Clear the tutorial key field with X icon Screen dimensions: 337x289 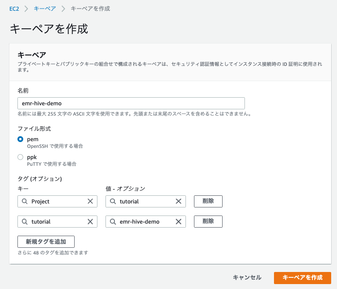click(x=90, y=221)
